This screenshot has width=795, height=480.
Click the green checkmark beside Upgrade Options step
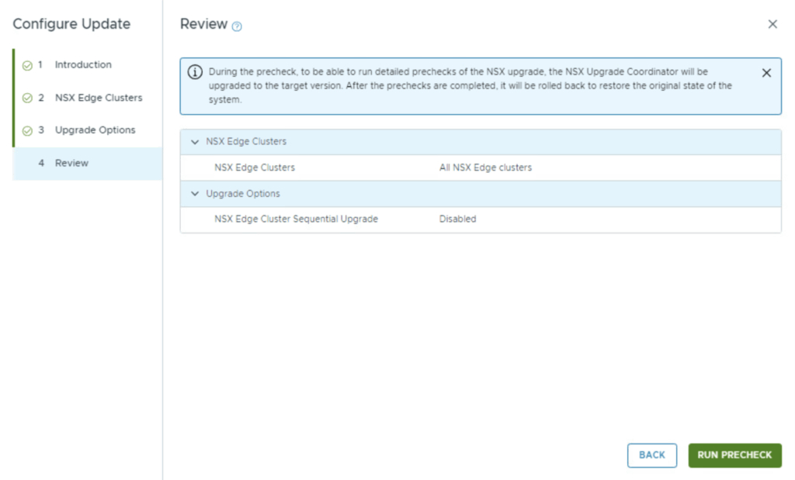coord(27,131)
